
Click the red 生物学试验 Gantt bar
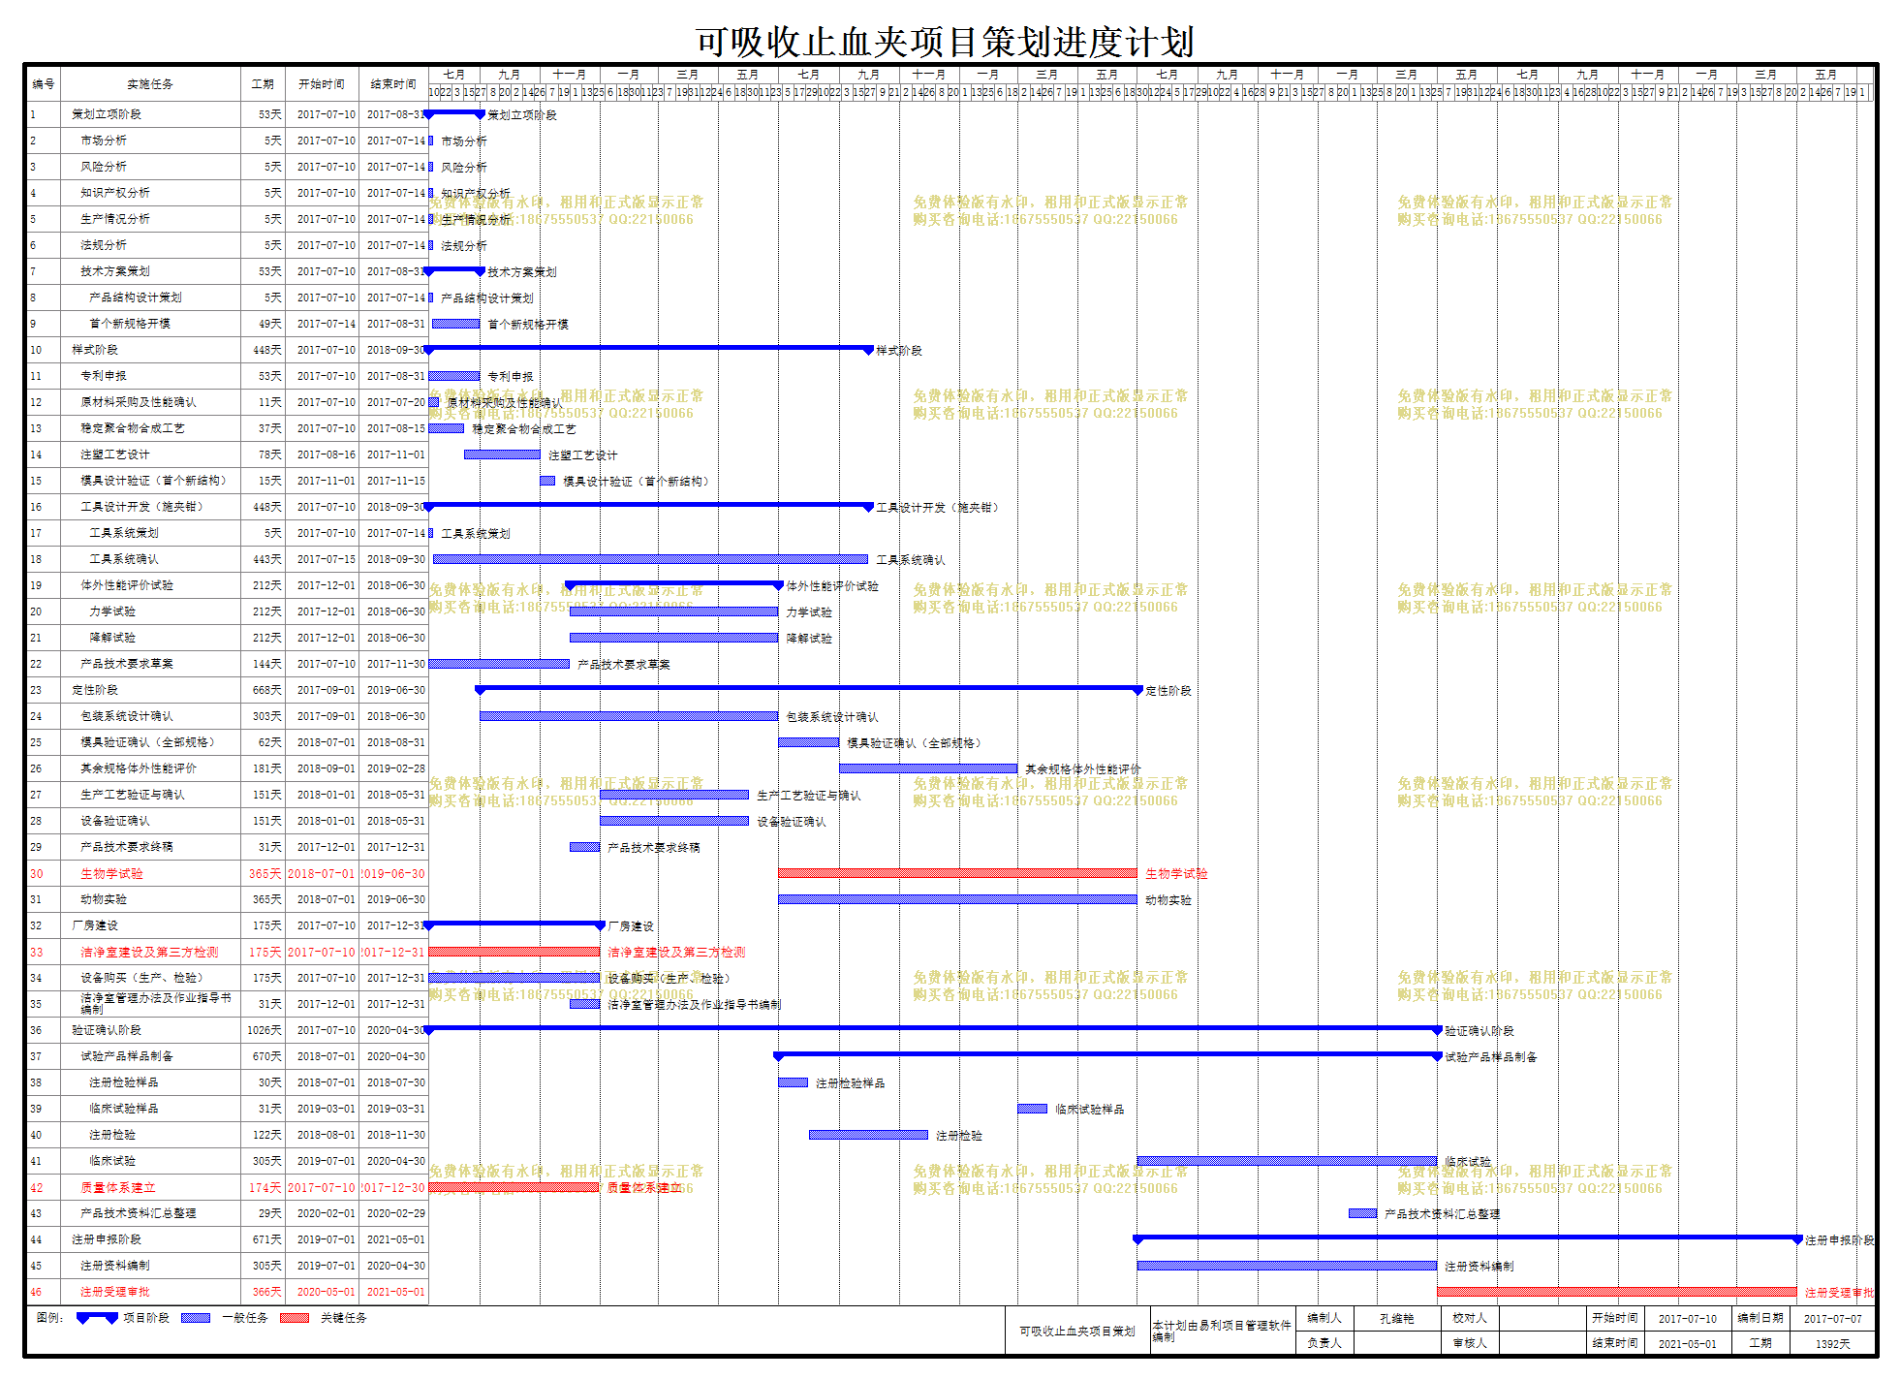click(957, 873)
